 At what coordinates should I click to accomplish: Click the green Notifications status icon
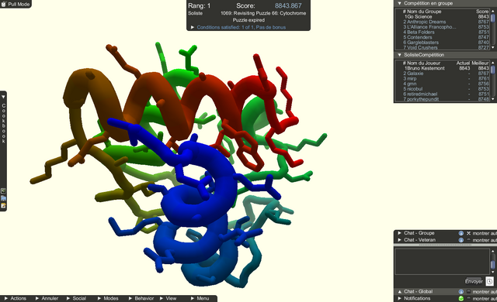461,299
